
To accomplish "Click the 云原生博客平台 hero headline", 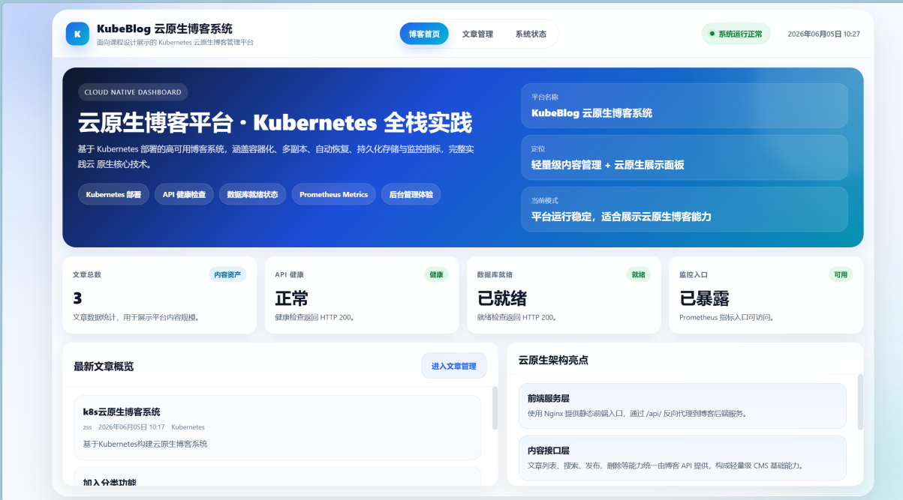I will pos(275,122).
